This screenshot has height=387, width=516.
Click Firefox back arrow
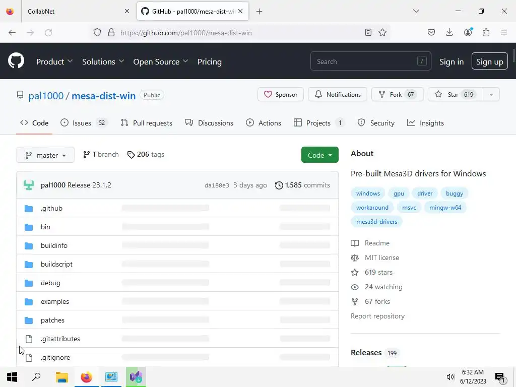point(12,33)
